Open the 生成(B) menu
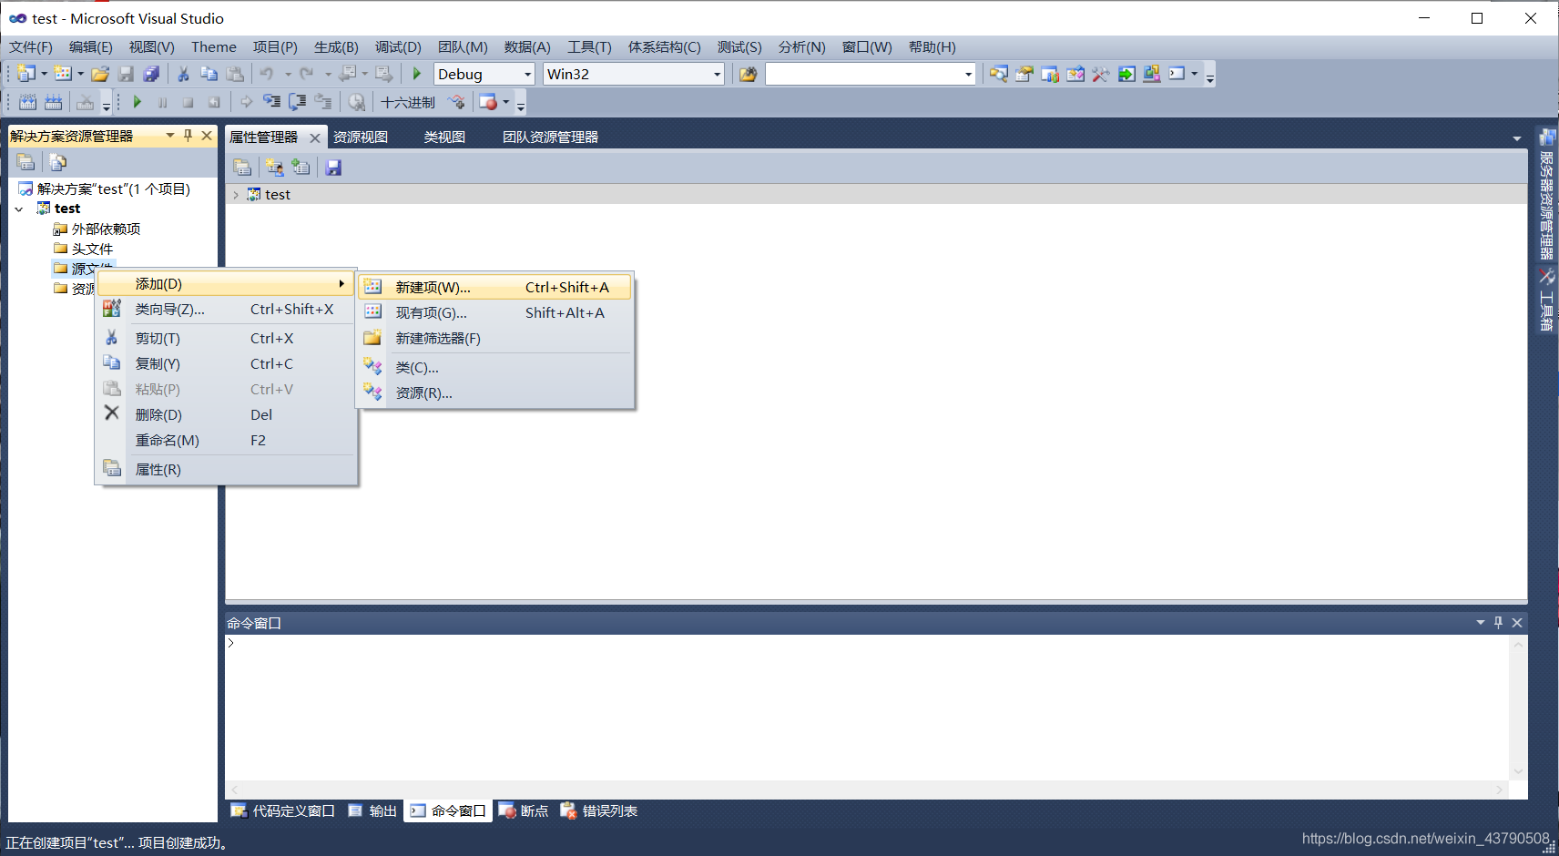The width and height of the screenshot is (1559, 856). click(336, 47)
